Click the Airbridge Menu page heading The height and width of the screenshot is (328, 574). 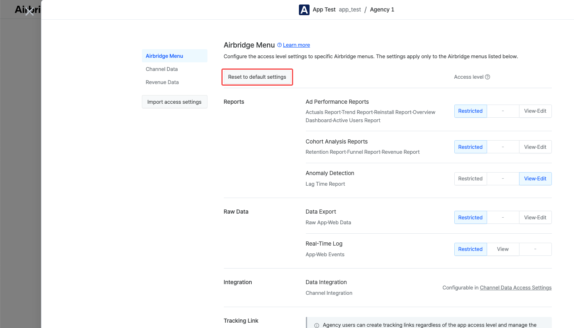[249, 45]
